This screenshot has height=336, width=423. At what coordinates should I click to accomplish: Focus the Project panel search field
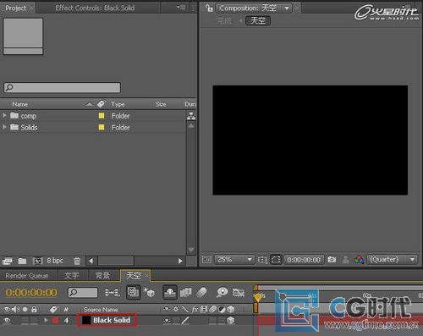[x=62, y=87]
